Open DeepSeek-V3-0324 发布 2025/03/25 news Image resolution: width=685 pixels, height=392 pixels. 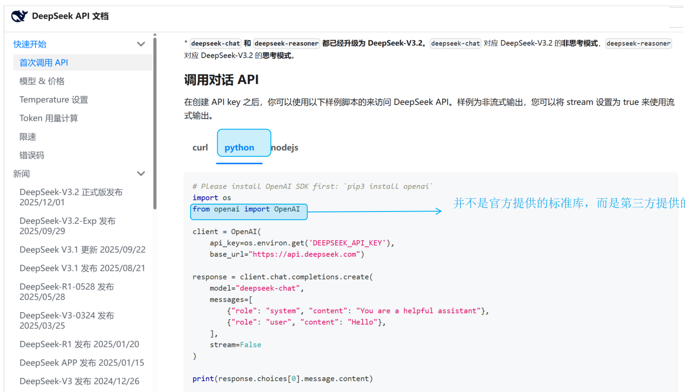pos(66,321)
